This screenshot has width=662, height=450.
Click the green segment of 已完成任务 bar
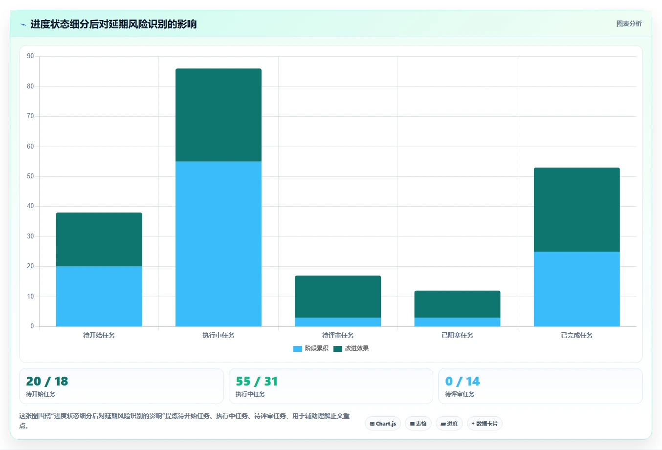point(577,210)
